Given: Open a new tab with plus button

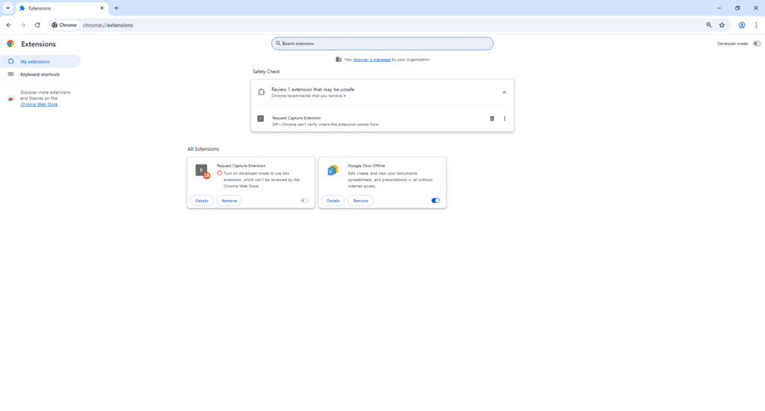Looking at the screenshot, I should (x=116, y=7).
